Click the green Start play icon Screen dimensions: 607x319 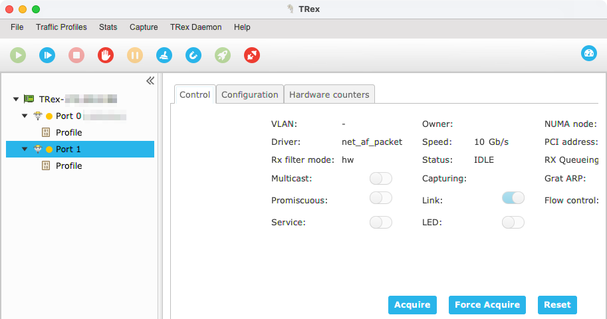point(18,55)
